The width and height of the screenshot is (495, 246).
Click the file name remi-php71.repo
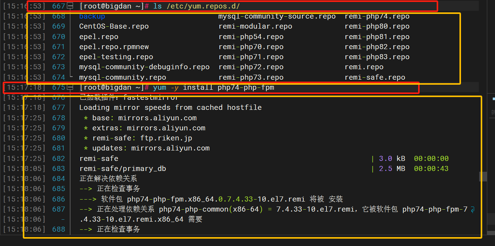(x=251, y=57)
